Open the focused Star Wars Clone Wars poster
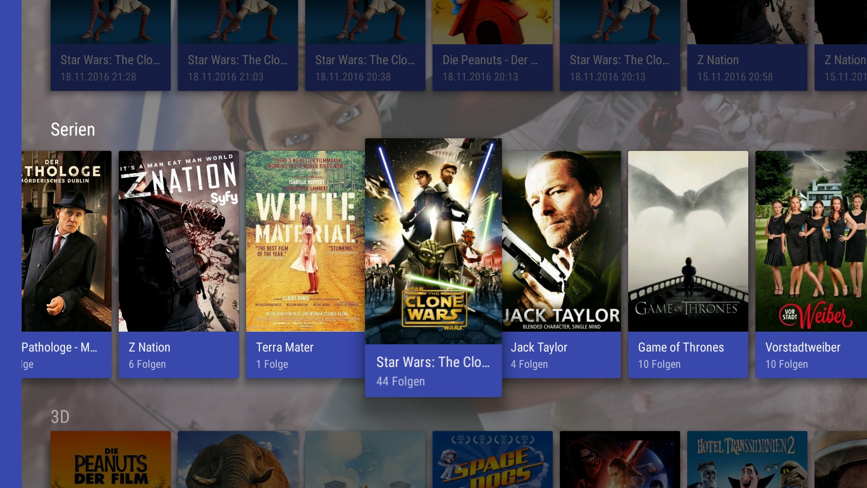 (x=433, y=242)
